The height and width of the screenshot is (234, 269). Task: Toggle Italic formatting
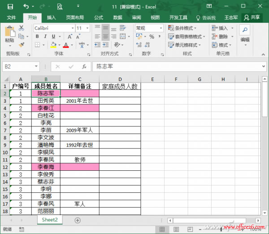(x=45, y=36)
